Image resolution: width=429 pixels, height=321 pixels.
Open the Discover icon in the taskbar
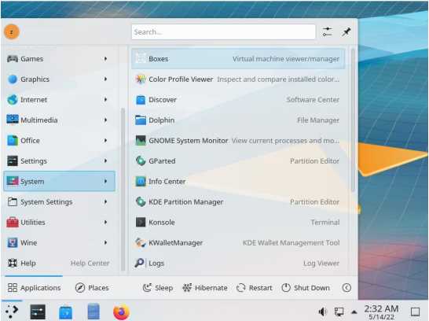[66, 312]
